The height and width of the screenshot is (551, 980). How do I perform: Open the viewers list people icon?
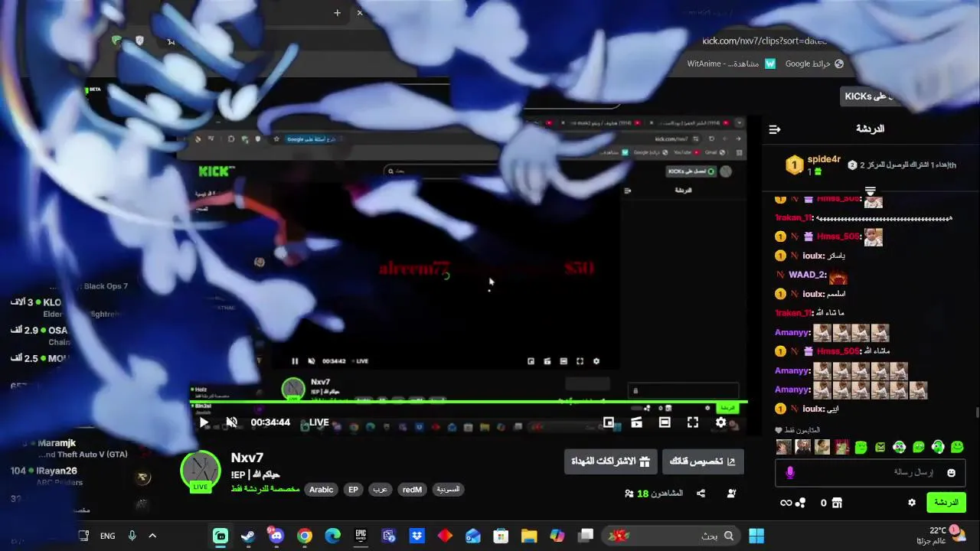click(629, 494)
